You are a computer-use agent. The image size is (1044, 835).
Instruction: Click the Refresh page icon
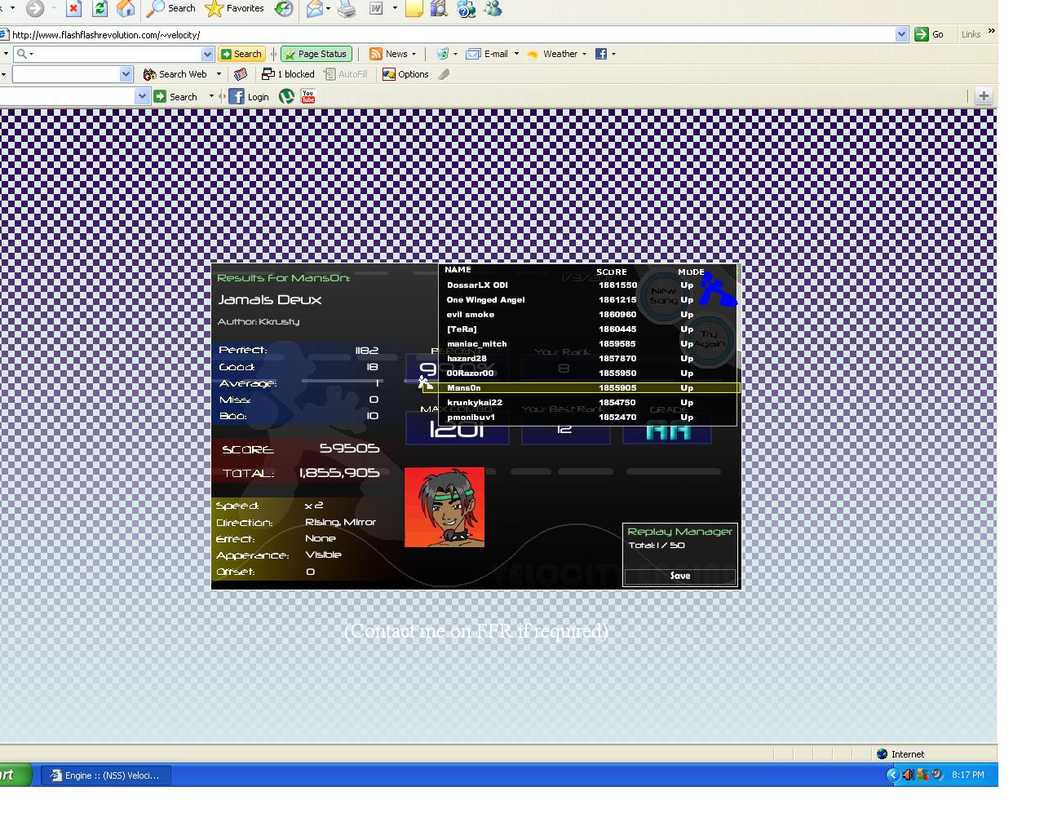coord(100,9)
